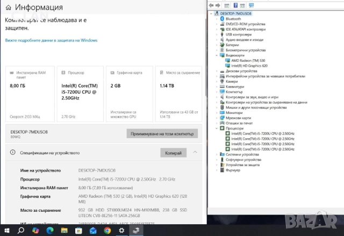Click the Копирай button for device specifications
This screenshot has width=344, height=236.
[173, 153]
